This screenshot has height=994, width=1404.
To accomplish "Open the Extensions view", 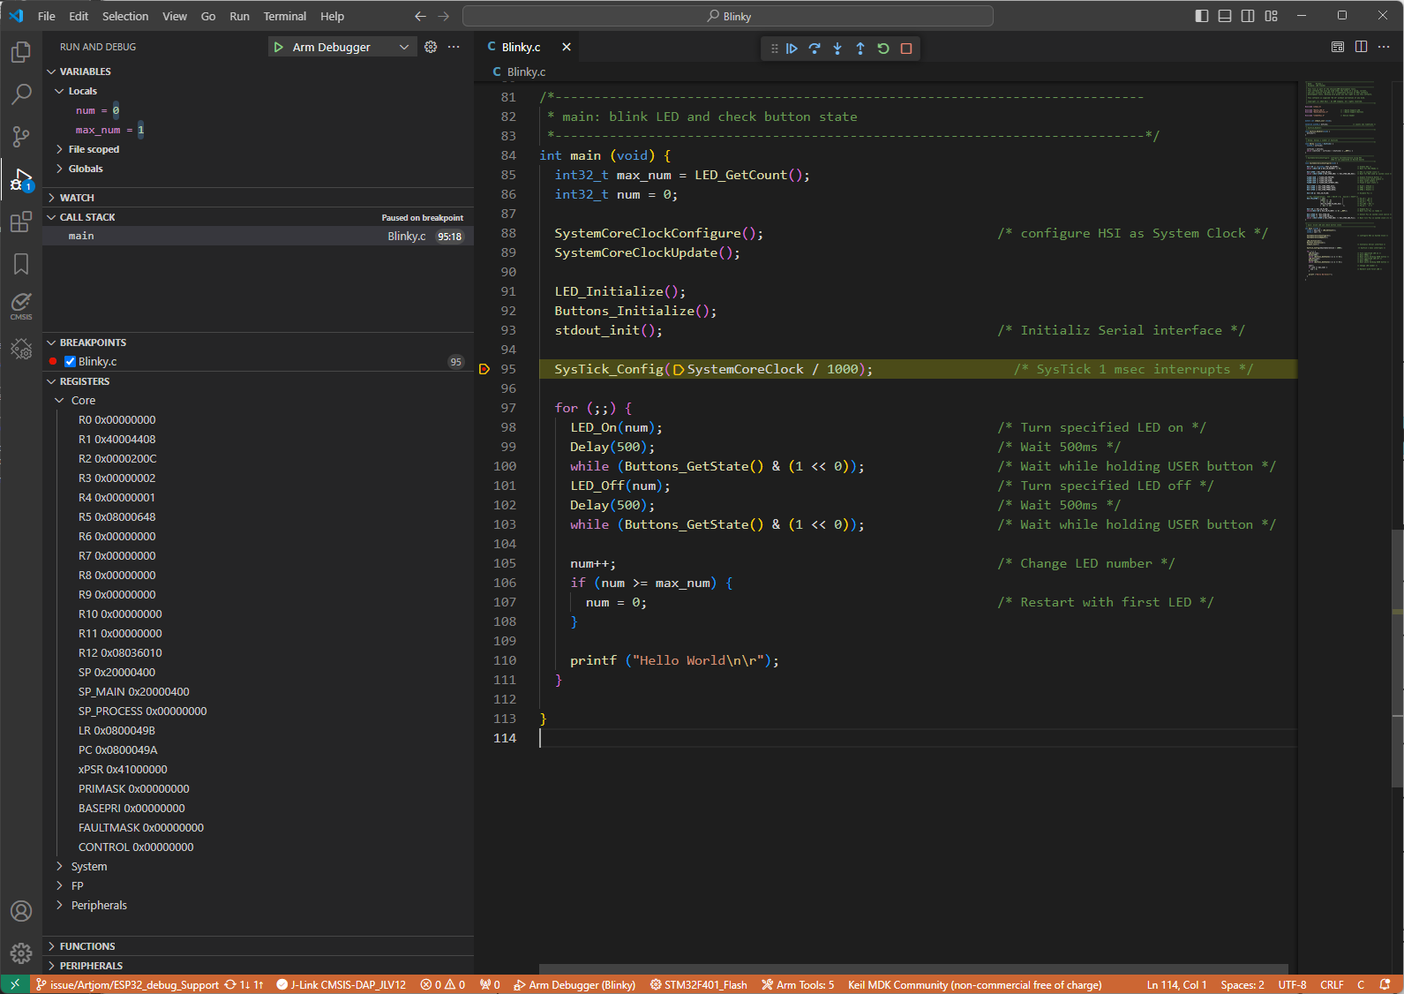I will pos(21,222).
